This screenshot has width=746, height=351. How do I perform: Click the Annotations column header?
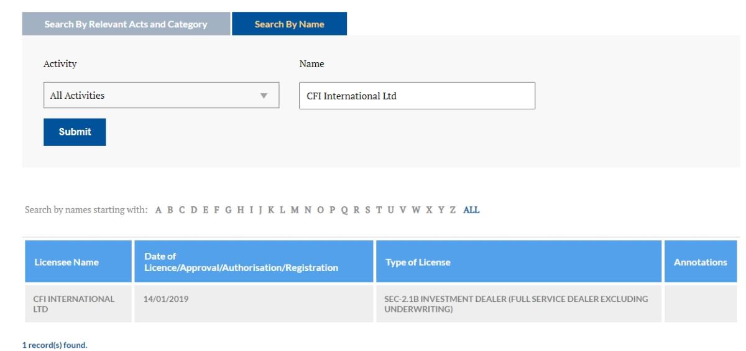click(x=700, y=262)
